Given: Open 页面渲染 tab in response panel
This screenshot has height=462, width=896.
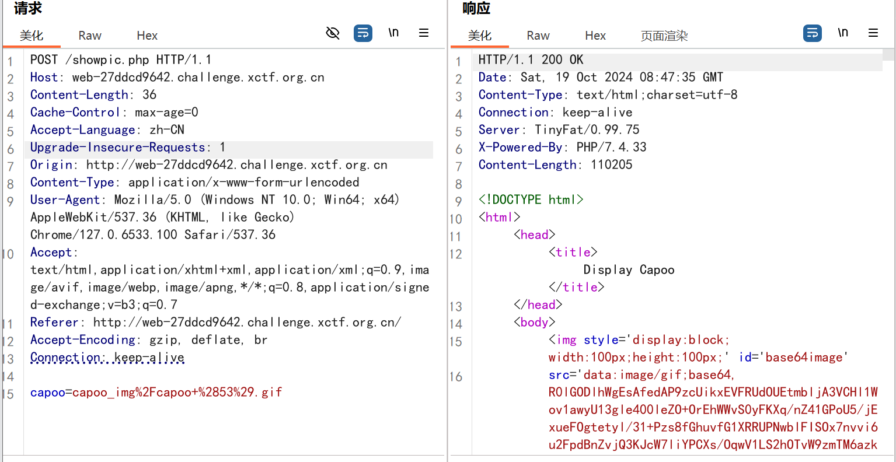Looking at the screenshot, I should coord(664,36).
